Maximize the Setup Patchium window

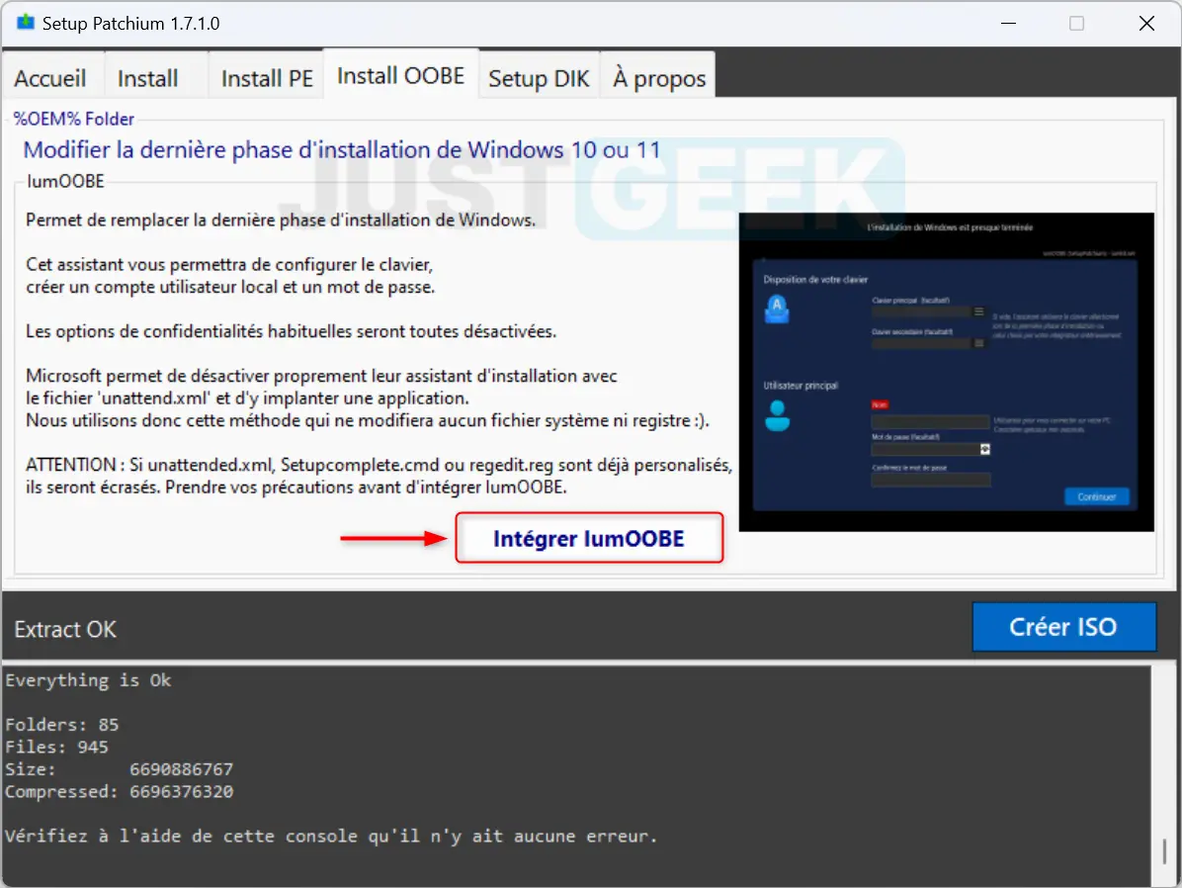click(1076, 24)
